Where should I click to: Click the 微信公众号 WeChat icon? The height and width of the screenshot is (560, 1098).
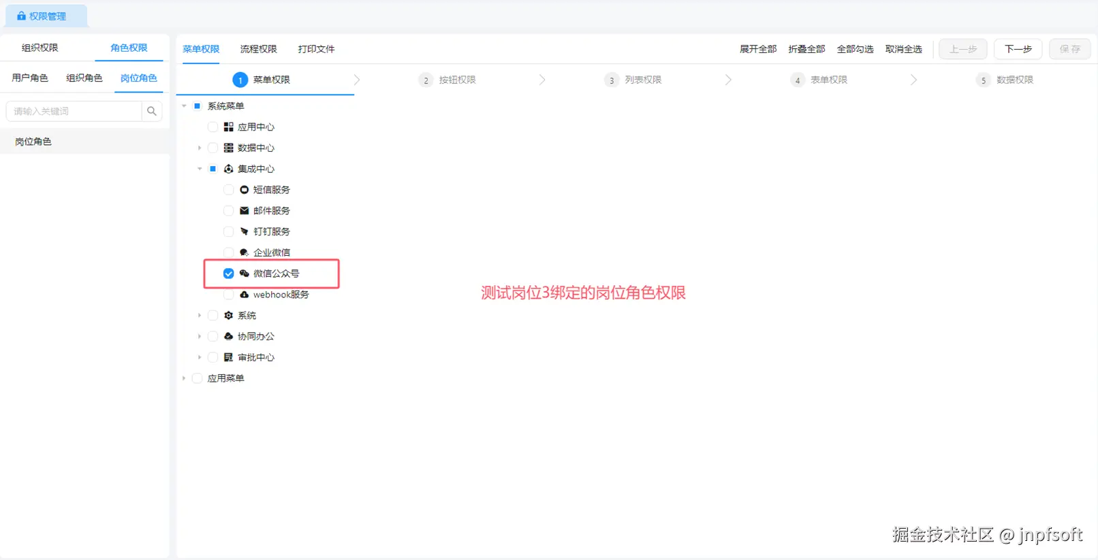pyautogui.click(x=245, y=274)
